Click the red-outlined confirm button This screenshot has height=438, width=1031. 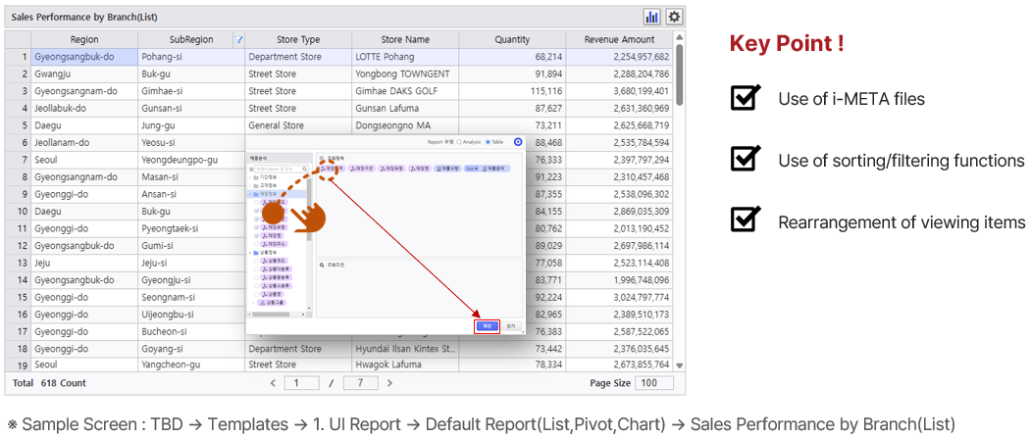[487, 326]
